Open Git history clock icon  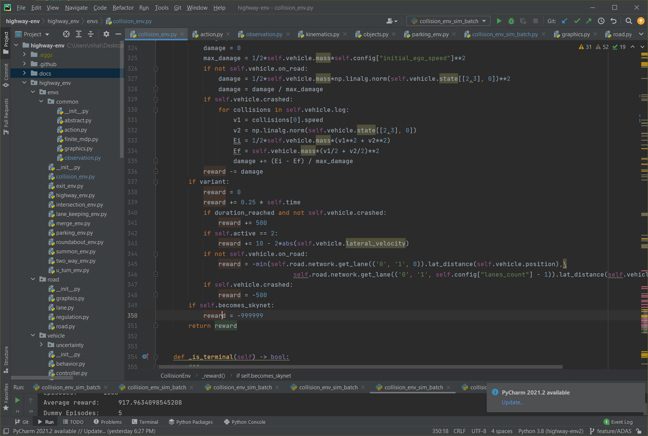click(x=601, y=21)
